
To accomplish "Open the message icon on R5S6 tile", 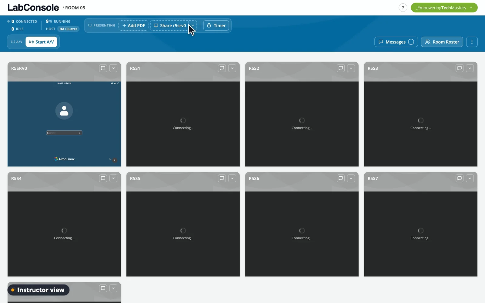I will pos(341,178).
